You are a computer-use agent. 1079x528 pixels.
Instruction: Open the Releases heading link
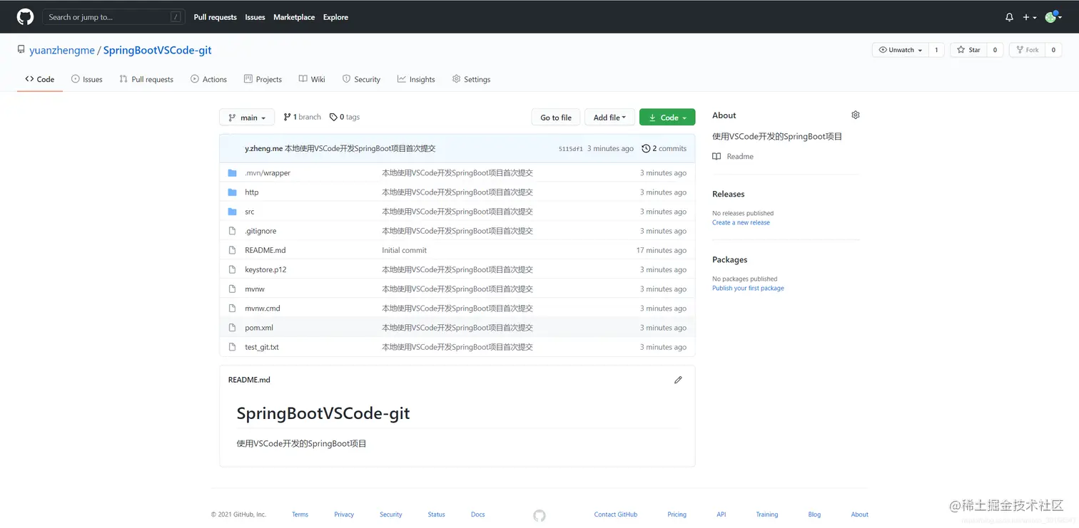point(728,194)
